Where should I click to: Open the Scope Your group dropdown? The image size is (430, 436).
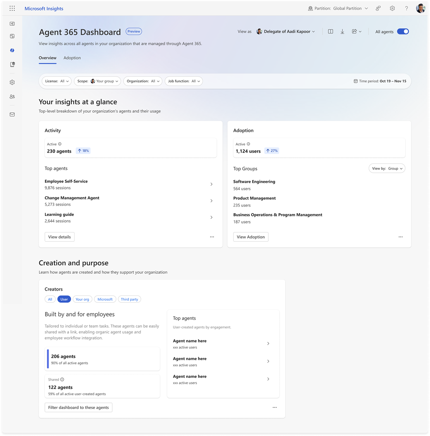tap(98, 81)
